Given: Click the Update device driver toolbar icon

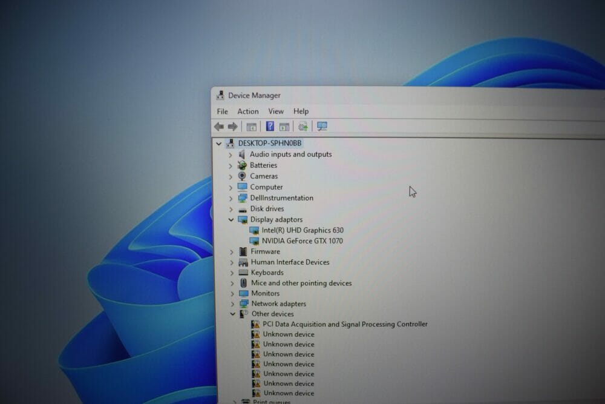Looking at the screenshot, I should tap(303, 127).
